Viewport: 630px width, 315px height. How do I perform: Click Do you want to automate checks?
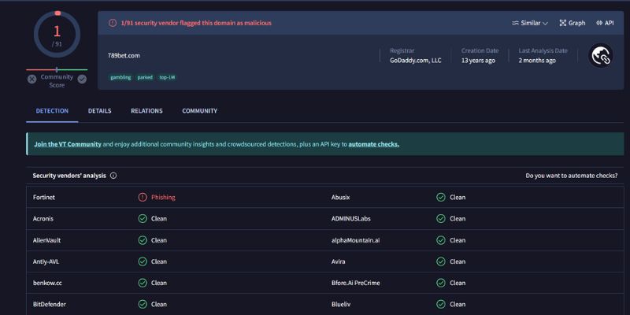[572, 176]
